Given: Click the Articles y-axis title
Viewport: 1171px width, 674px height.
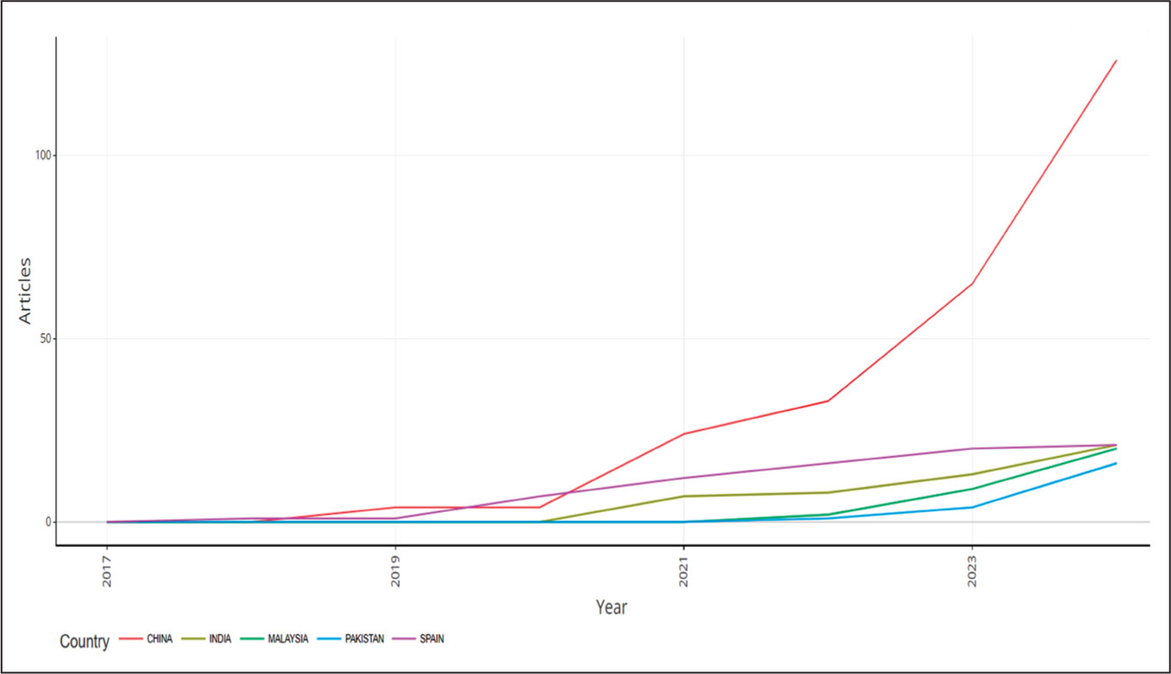Looking at the screenshot, I should [x=25, y=291].
